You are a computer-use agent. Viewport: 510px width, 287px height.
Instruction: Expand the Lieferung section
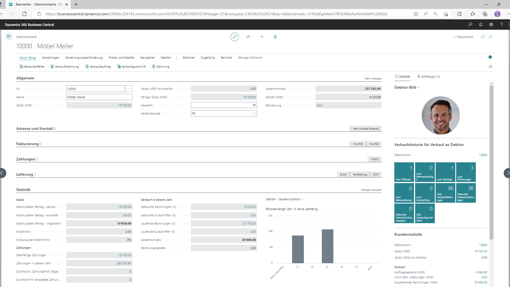[x=26, y=174]
